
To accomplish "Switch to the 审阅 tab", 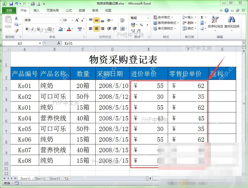I will (95, 10).
